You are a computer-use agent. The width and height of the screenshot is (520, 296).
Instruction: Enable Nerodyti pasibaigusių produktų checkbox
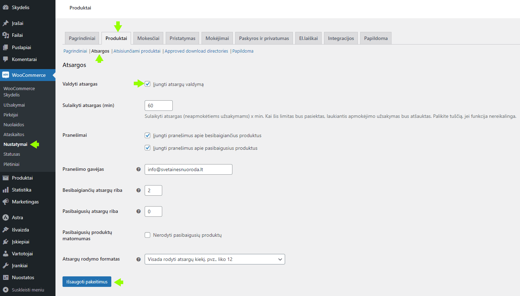148,235
